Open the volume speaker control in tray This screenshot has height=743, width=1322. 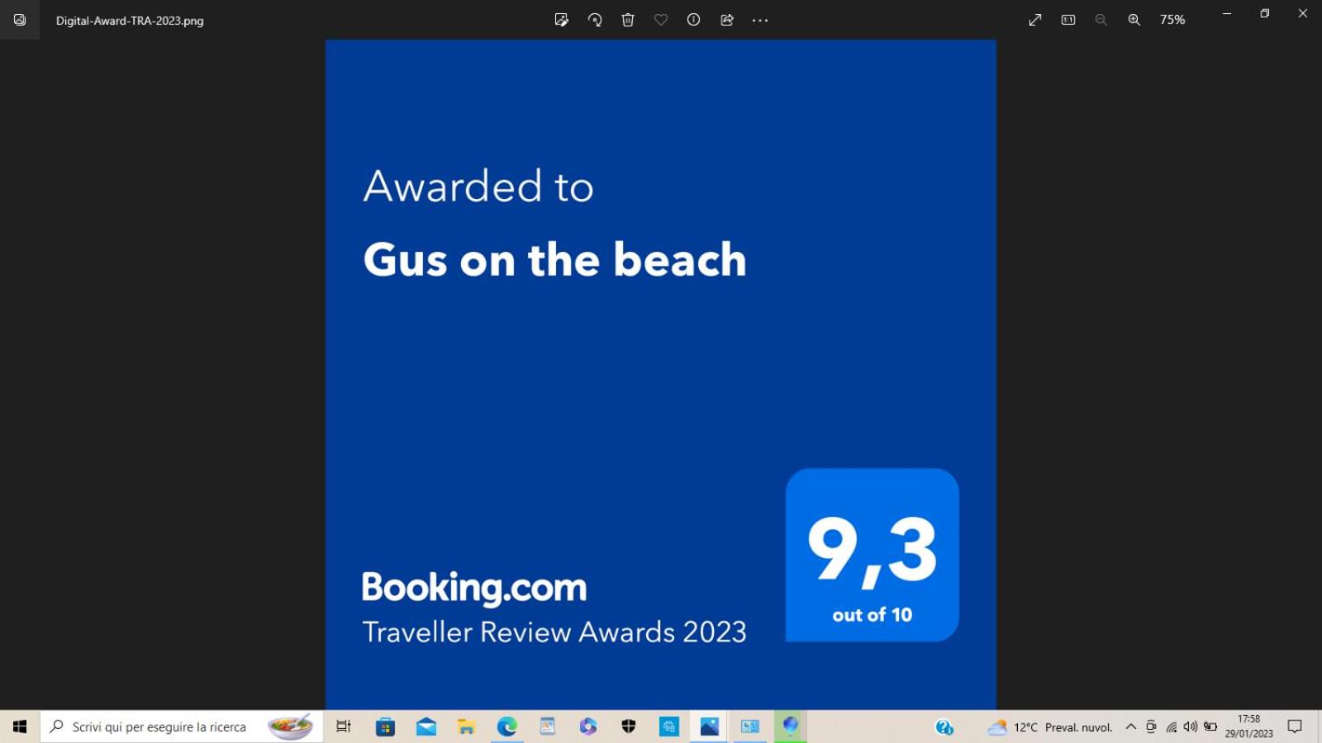pyautogui.click(x=1191, y=726)
